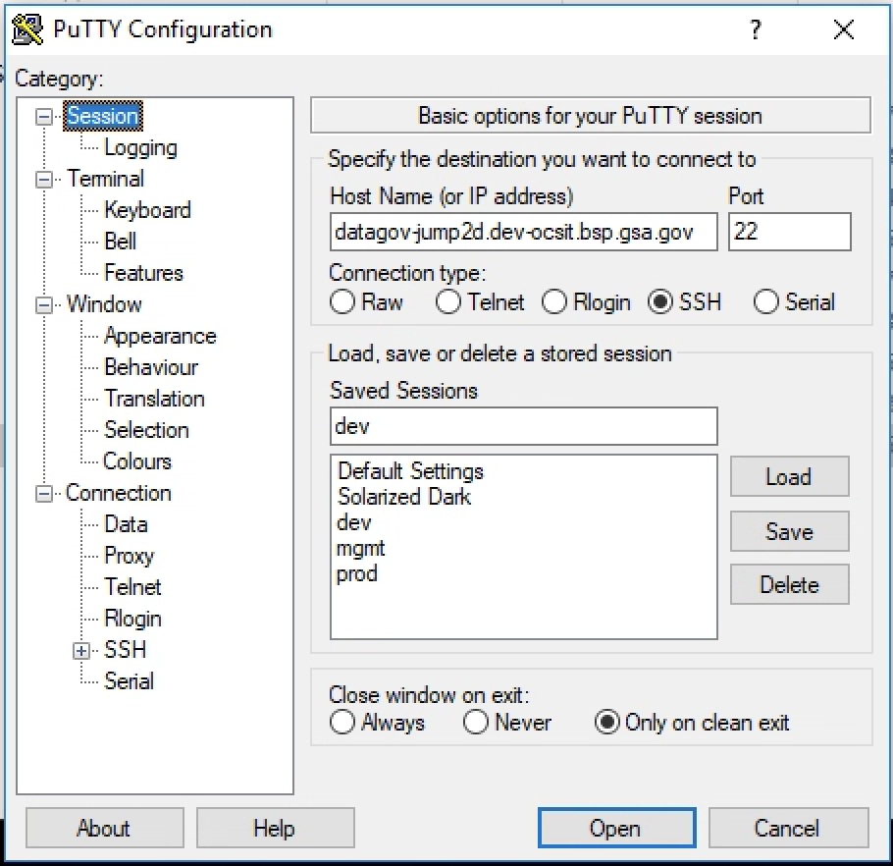The height and width of the screenshot is (866, 893).
Task: Open the Appearance settings category
Action: tap(160, 336)
